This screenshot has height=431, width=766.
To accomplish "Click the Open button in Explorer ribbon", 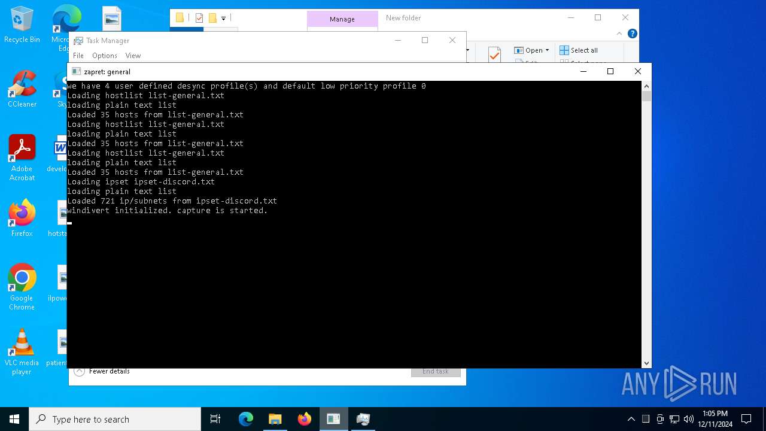I will (528, 50).
